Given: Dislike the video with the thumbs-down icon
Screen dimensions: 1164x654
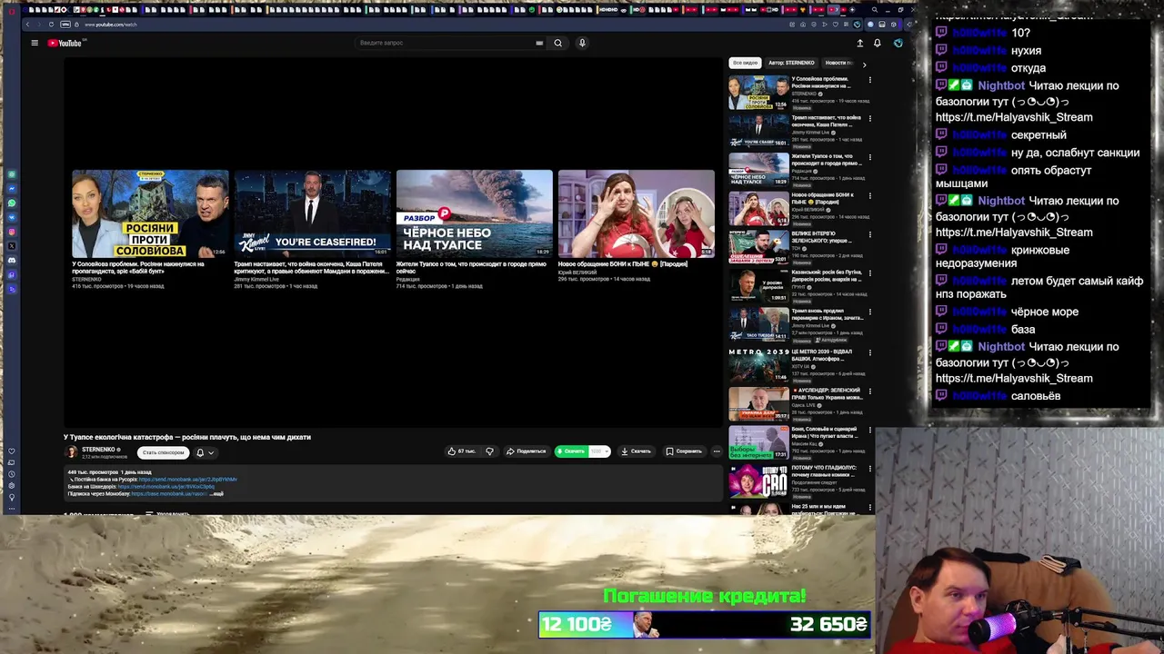Looking at the screenshot, I should pyautogui.click(x=489, y=451).
